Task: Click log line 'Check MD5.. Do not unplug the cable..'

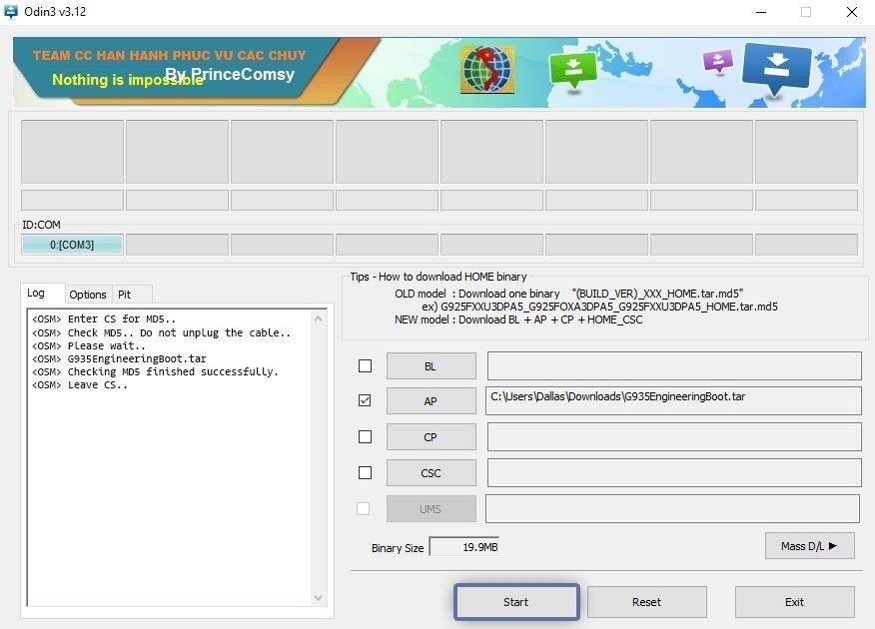Action: coord(161,332)
